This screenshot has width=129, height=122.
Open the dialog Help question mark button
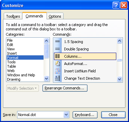click(116, 5)
